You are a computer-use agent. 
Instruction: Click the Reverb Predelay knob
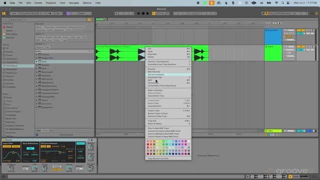pyautogui.click(x=11, y=168)
